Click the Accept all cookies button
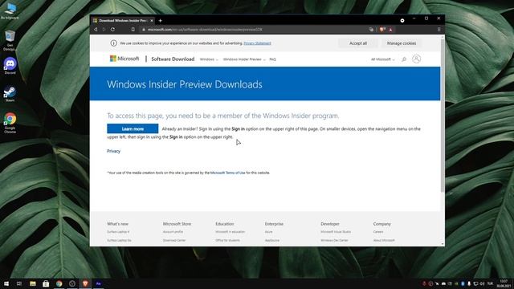This screenshot has height=289, width=514. 358,43
